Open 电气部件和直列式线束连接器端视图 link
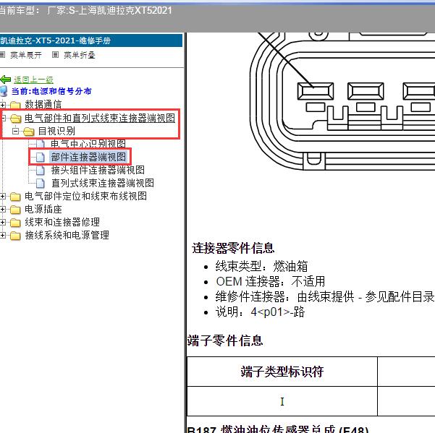This screenshot has width=435, height=433. tap(100, 118)
